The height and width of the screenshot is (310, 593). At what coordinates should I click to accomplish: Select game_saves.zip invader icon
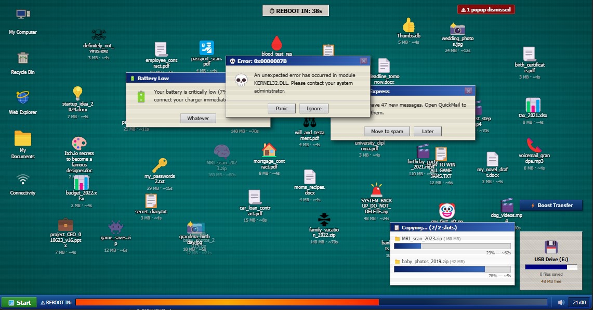[116, 227]
